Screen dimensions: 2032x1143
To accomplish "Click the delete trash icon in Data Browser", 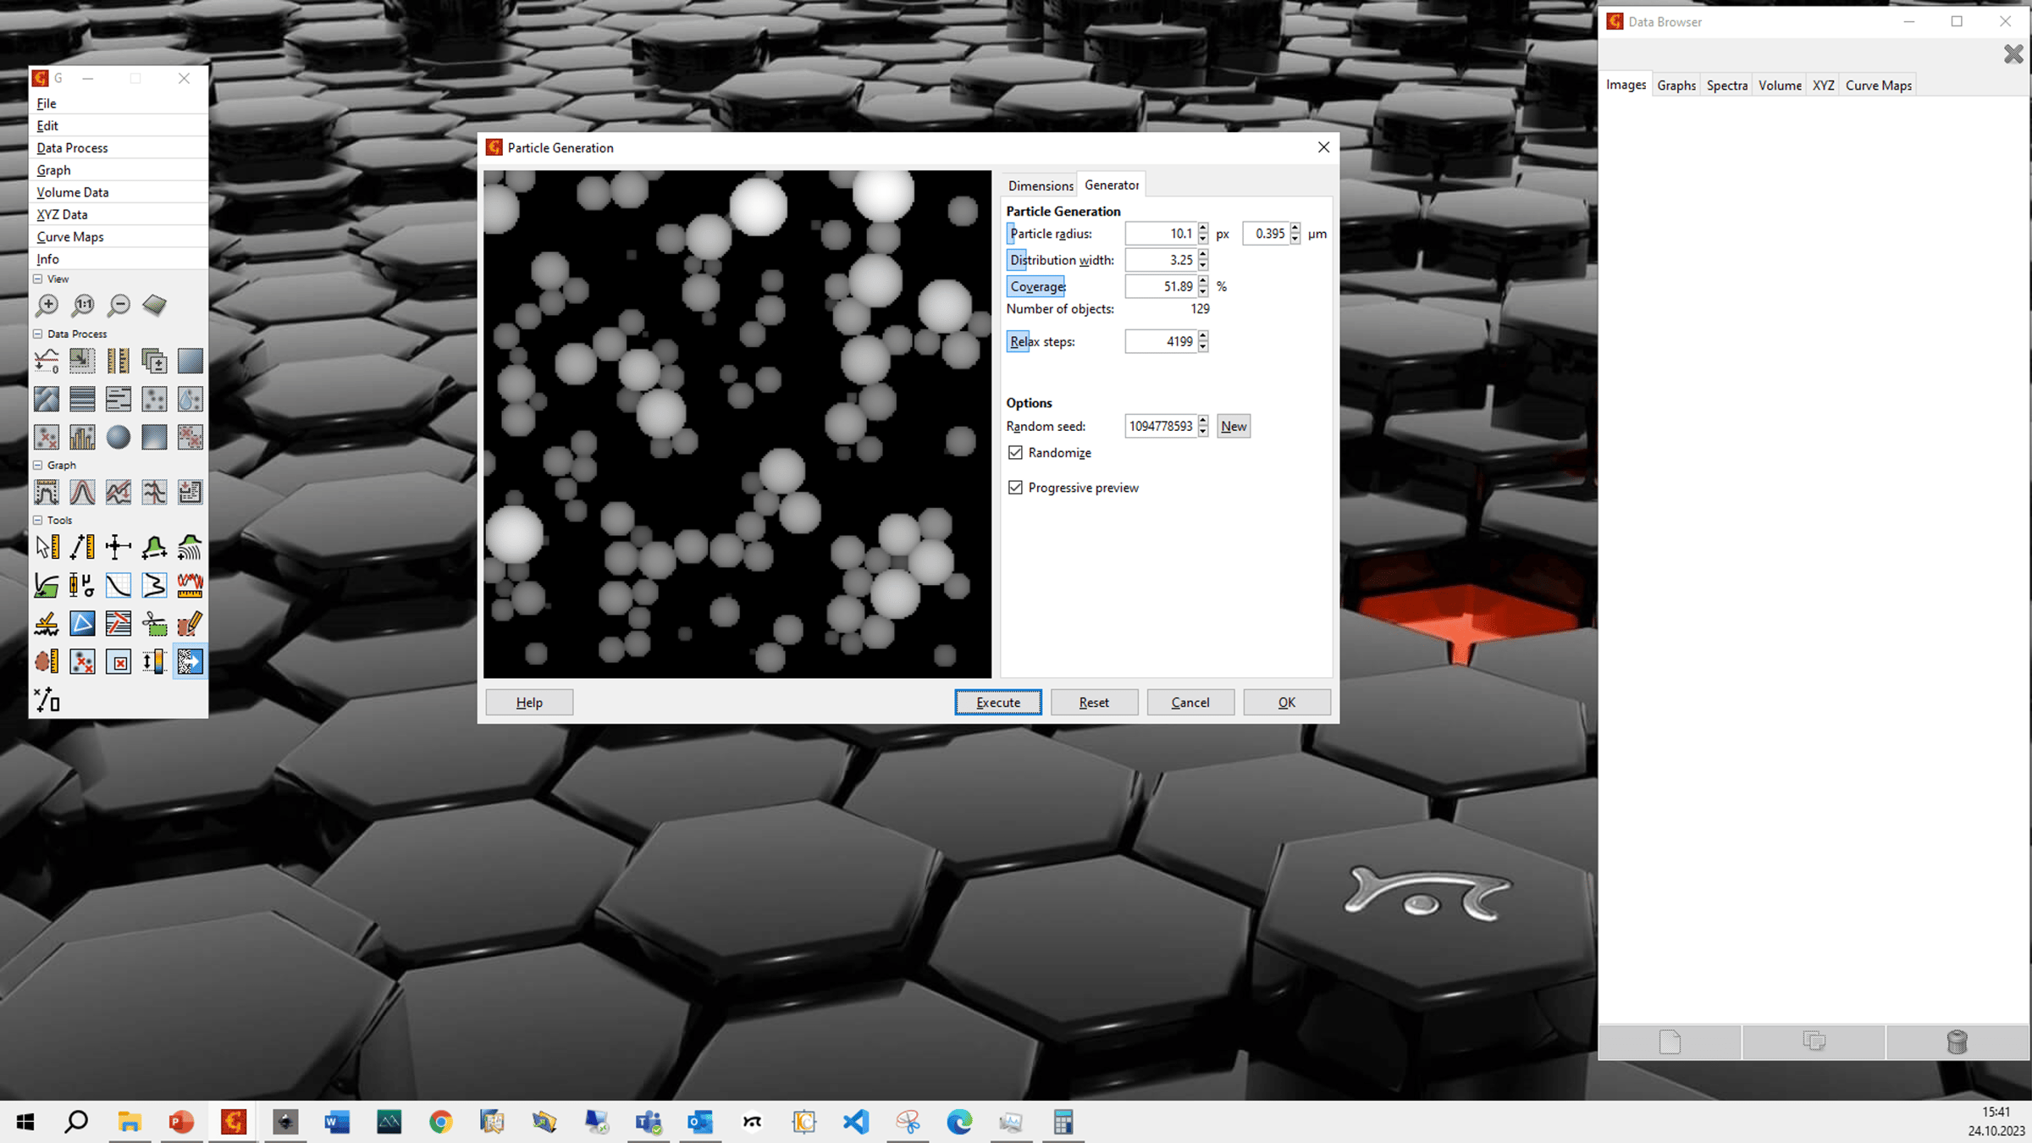I will click(x=1957, y=1041).
